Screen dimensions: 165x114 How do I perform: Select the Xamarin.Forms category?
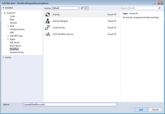coord(17,52)
